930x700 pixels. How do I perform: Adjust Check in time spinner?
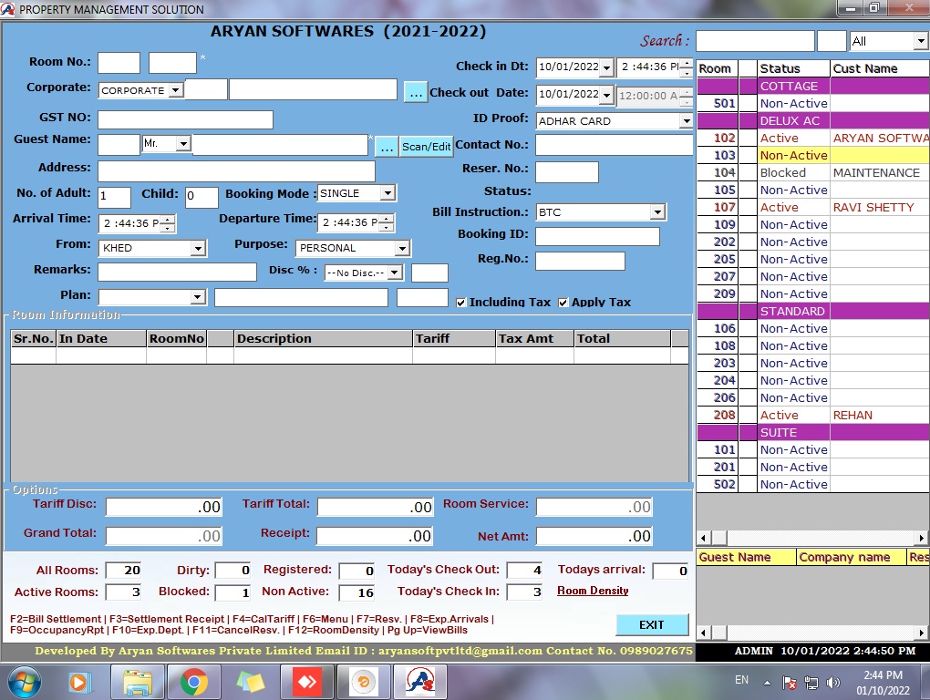click(687, 67)
